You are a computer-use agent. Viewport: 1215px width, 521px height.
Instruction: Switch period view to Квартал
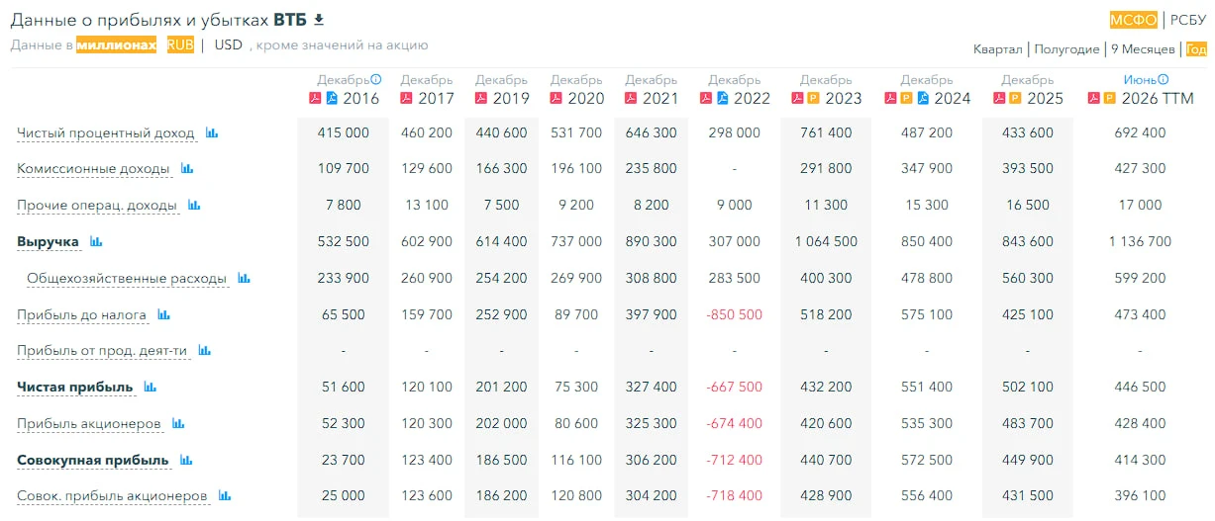point(998,49)
